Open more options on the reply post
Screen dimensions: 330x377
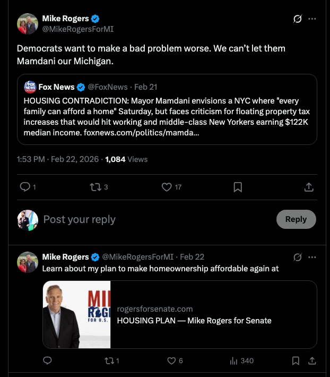[312, 257]
